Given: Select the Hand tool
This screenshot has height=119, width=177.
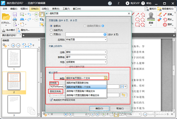Looking at the screenshot, I should tap(42, 14).
